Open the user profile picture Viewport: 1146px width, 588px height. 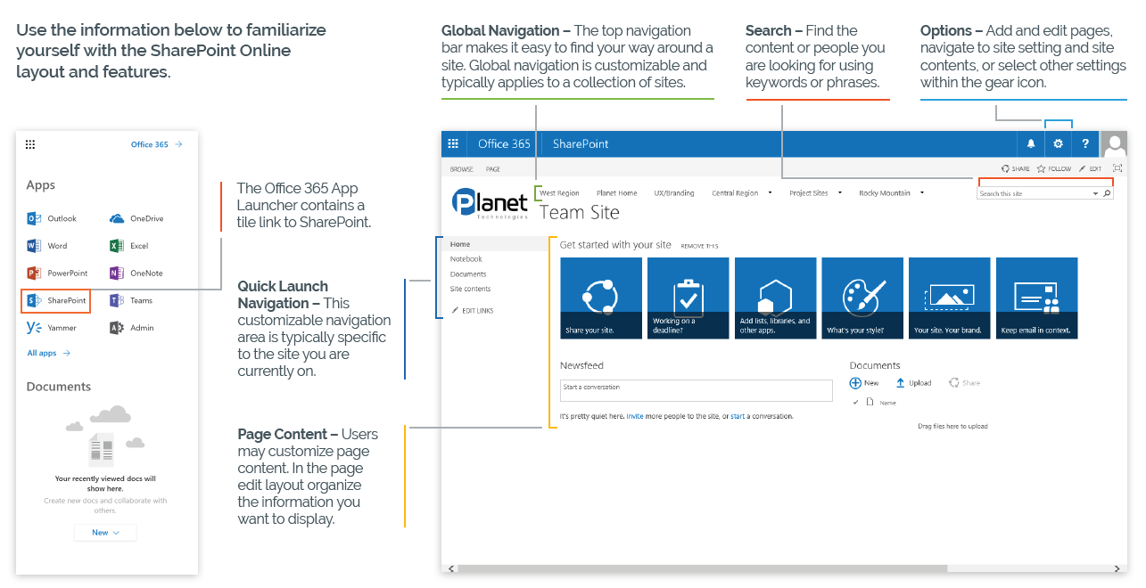click(x=1114, y=143)
